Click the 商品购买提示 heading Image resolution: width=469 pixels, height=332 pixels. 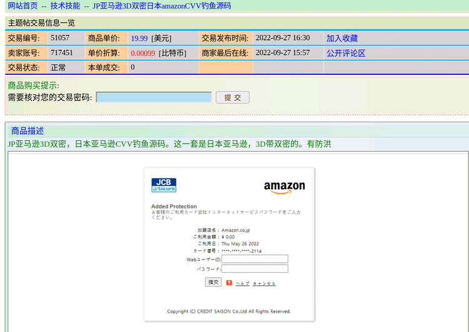click(34, 85)
